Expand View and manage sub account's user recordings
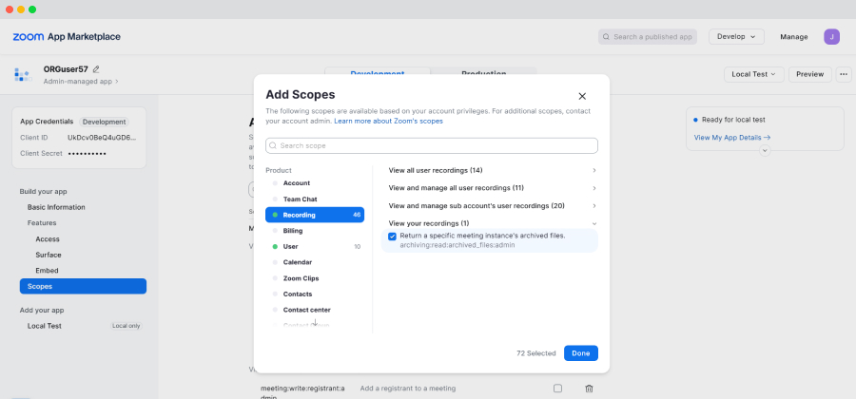The width and height of the screenshot is (856, 399). click(x=492, y=205)
